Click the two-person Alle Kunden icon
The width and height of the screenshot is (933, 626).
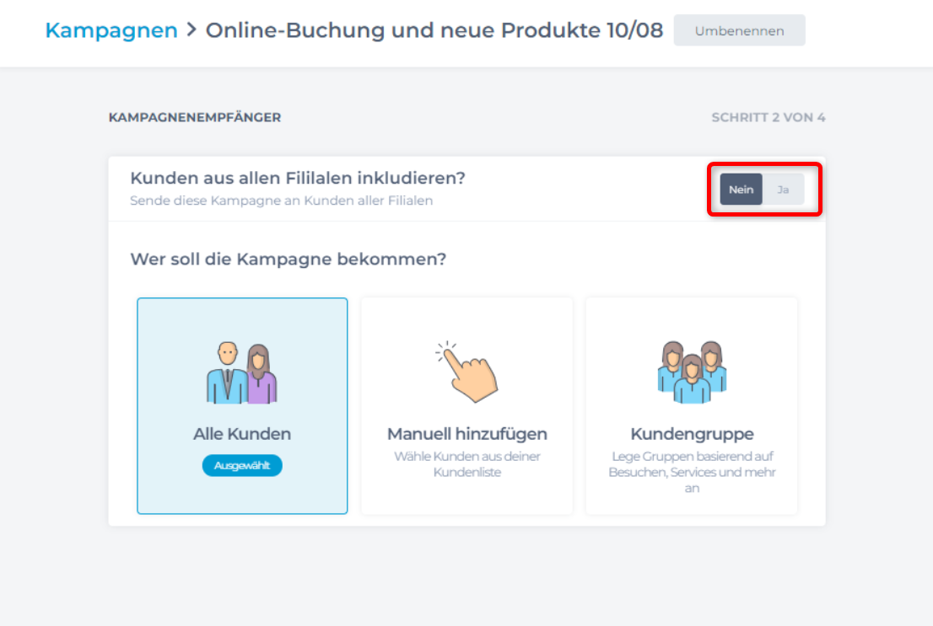tap(241, 373)
